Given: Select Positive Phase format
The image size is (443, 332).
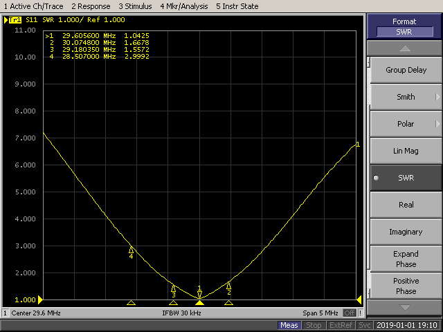Looking at the screenshot, I should 406,286.
